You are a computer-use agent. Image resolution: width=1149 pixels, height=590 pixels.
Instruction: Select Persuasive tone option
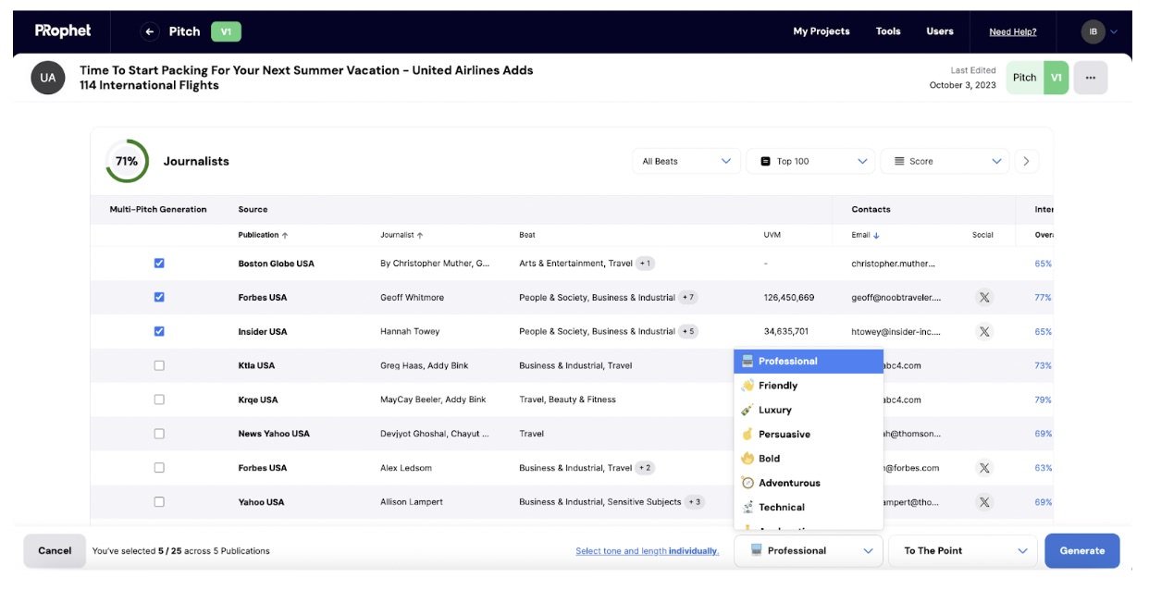[809, 434]
